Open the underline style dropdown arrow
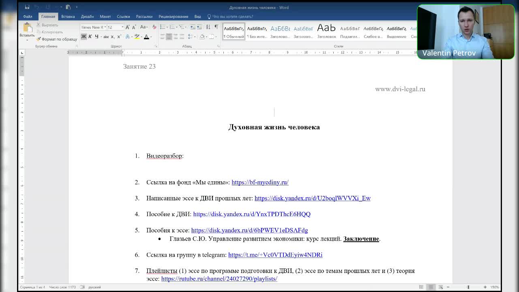Screen dimensions: 519x292 (101, 36)
